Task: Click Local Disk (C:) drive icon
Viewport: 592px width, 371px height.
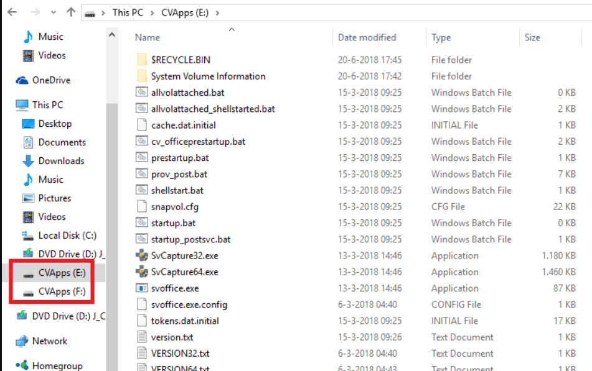Action: point(27,236)
